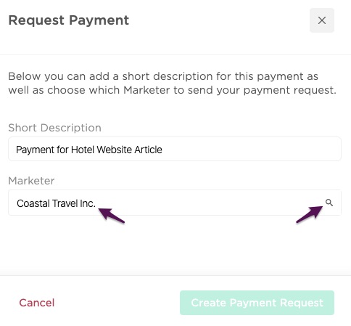Click the purple arrow pointing at the magnifier
The height and width of the screenshot is (326, 351).
[310, 214]
